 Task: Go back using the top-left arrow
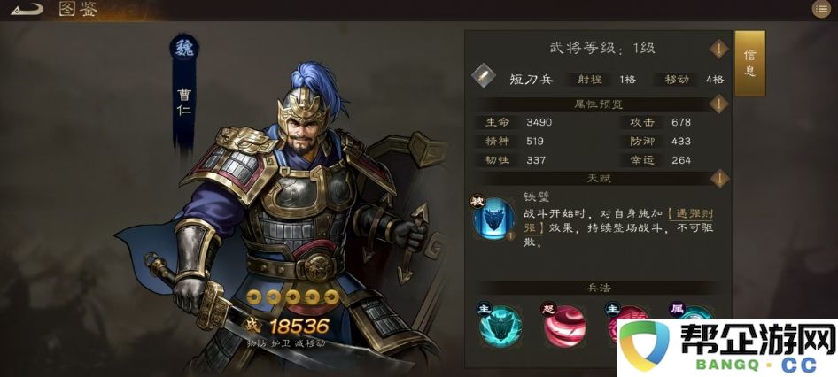27,10
